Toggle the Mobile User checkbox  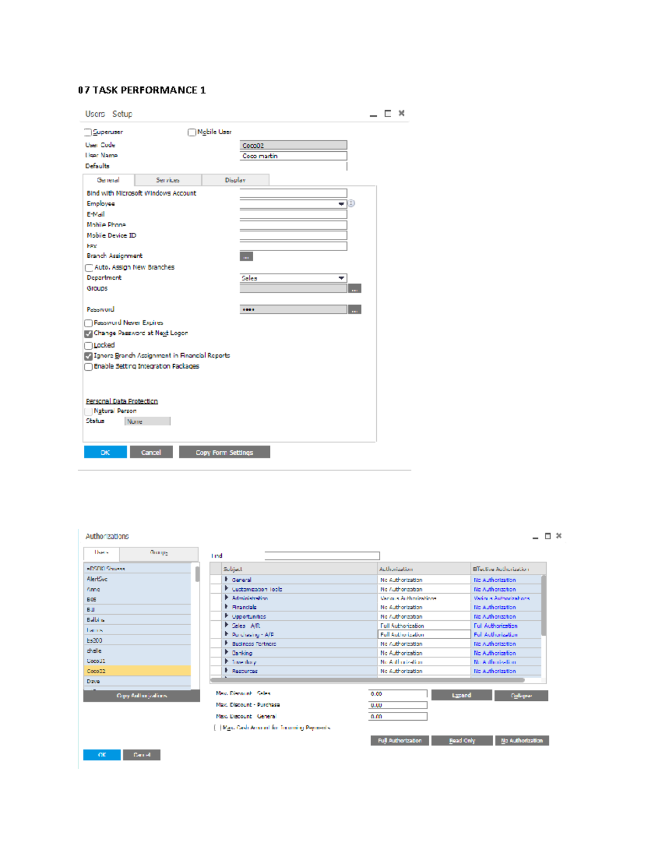click(191, 131)
